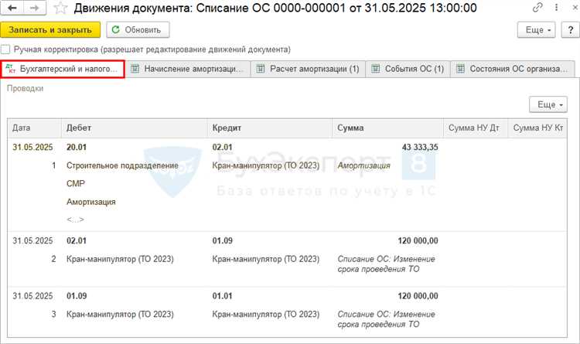Select row number 3 in postings table
This screenshot has width=580, height=344.
point(53,315)
